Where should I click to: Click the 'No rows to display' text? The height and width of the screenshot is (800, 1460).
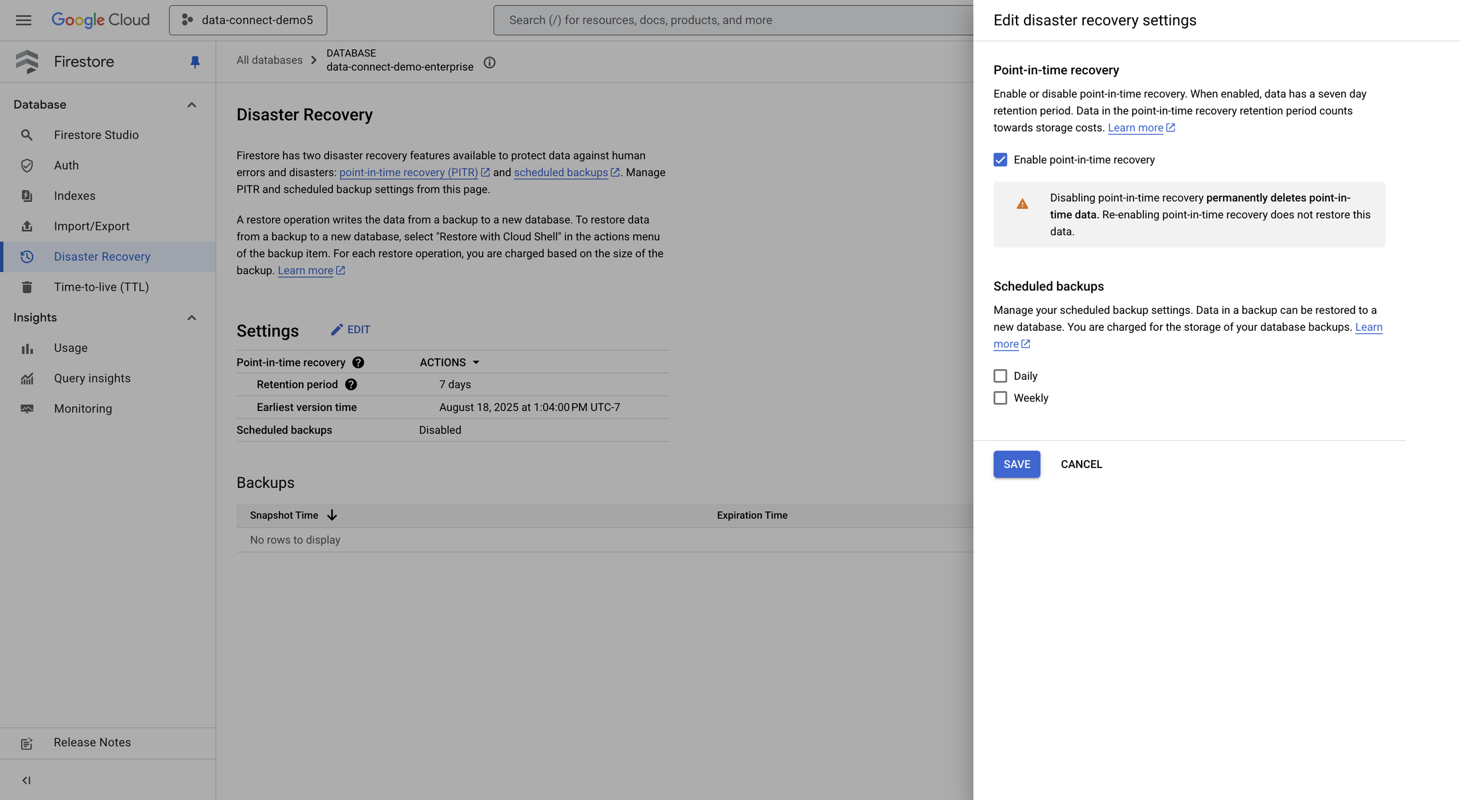pyautogui.click(x=295, y=540)
